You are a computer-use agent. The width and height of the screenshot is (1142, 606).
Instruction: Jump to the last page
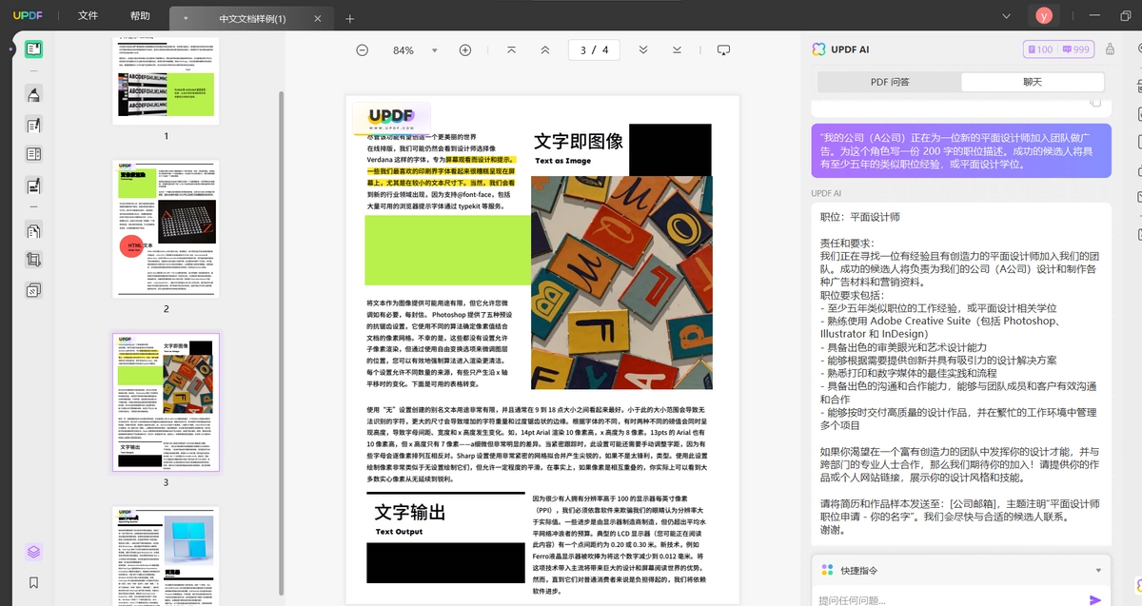pos(677,50)
